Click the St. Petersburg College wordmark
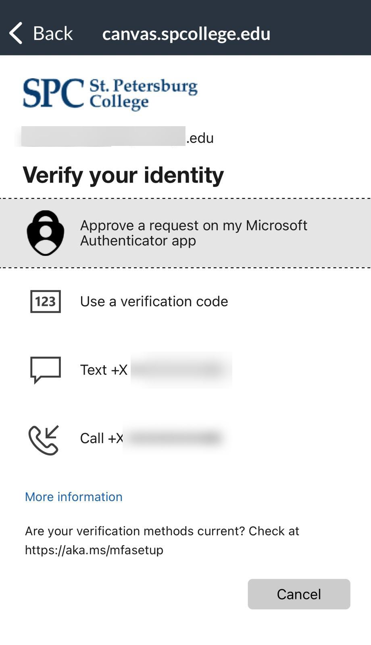 (143, 94)
